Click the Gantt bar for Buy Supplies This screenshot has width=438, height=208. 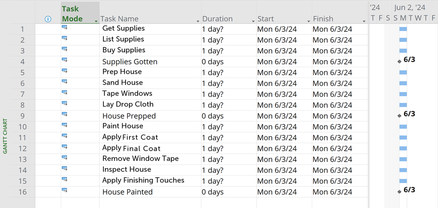point(403,50)
